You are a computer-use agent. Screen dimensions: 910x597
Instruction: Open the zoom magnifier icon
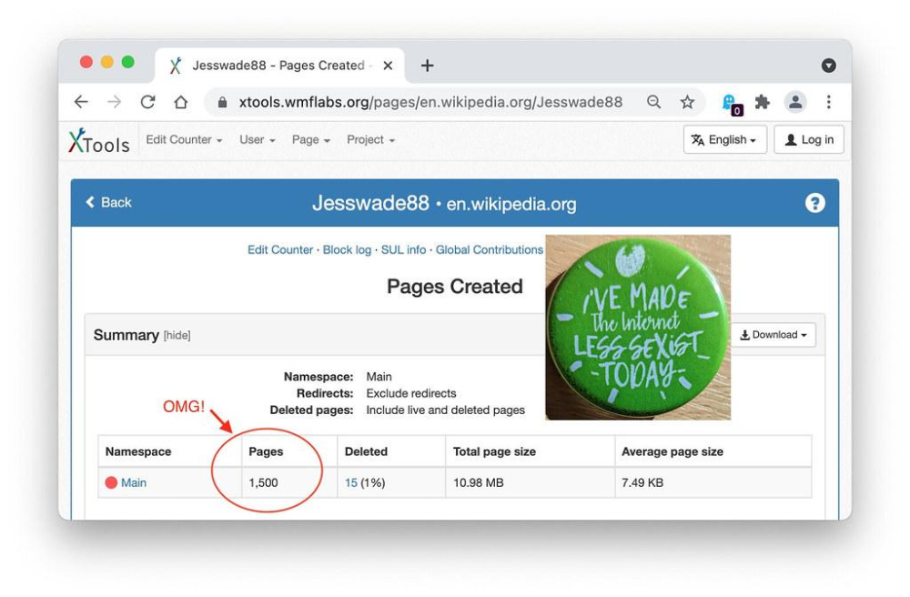pyautogui.click(x=653, y=103)
